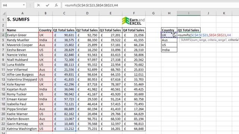Viewport: 239px width, 134px height.
Task: Click Q1 sales value 98,042
Action: (64, 94)
